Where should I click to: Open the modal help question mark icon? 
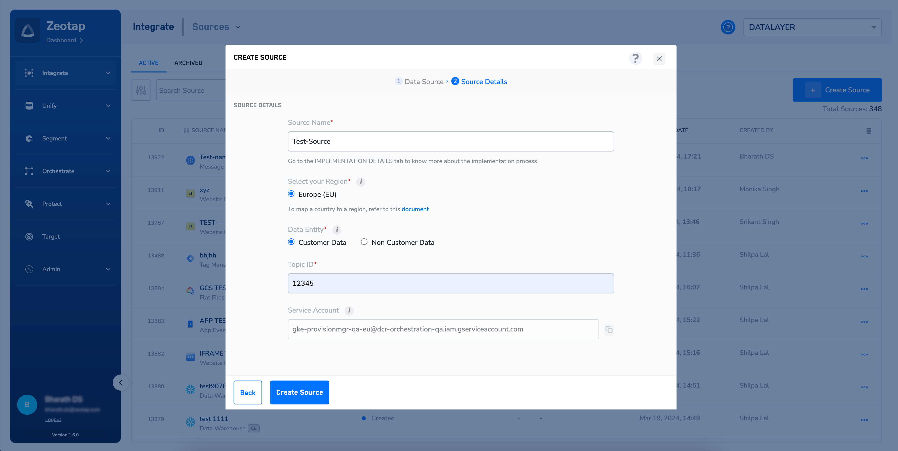[x=635, y=58]
